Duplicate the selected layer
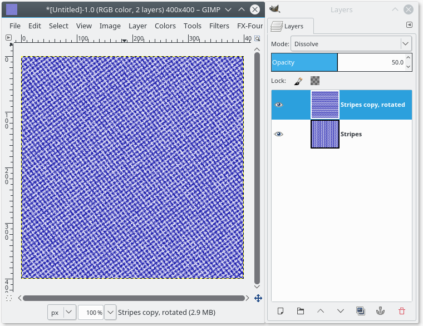423x326 pixels. (x=360, y=311)
